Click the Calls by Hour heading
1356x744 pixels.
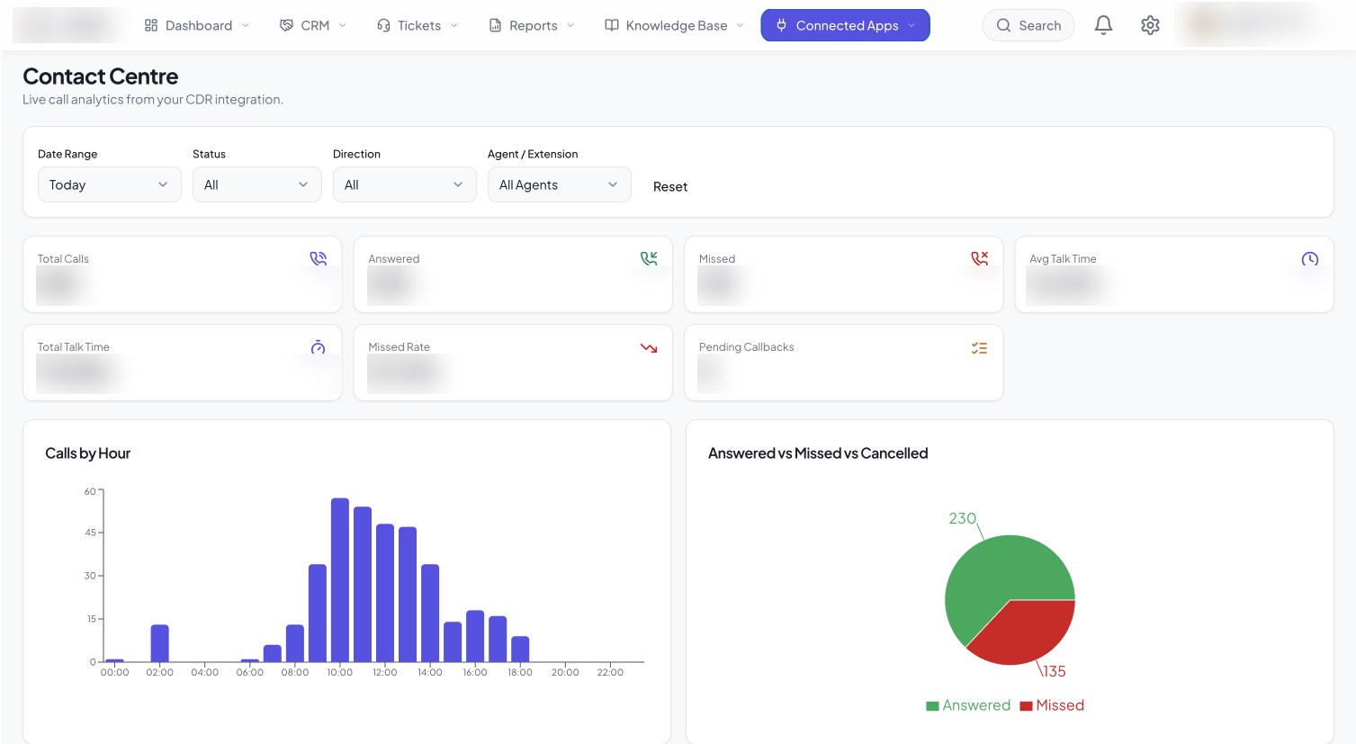click(x=88, y=453)
